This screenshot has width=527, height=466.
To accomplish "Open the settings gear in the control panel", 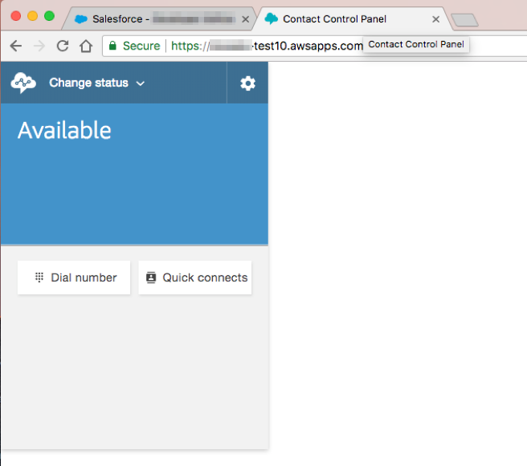I will [247, 83].
